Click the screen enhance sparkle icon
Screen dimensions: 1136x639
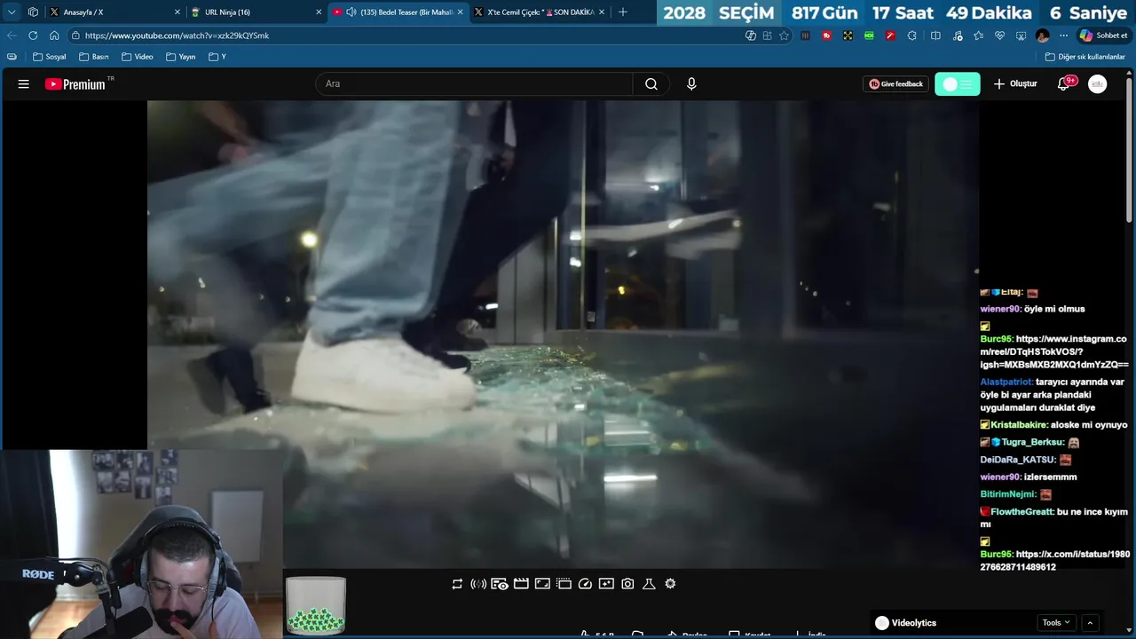coord(606,584)
